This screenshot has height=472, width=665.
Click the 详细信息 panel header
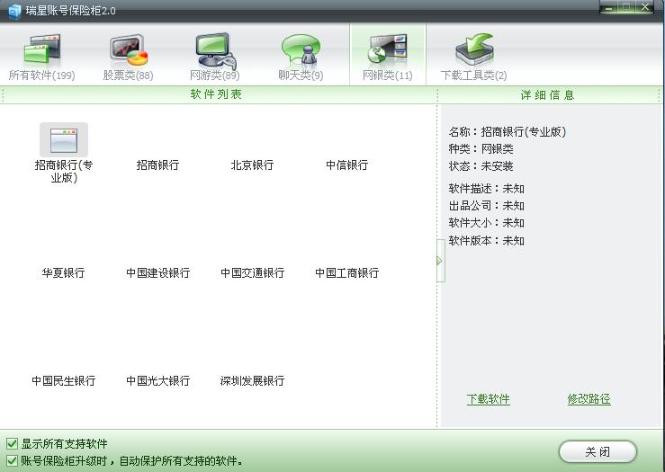click(547, 95)
